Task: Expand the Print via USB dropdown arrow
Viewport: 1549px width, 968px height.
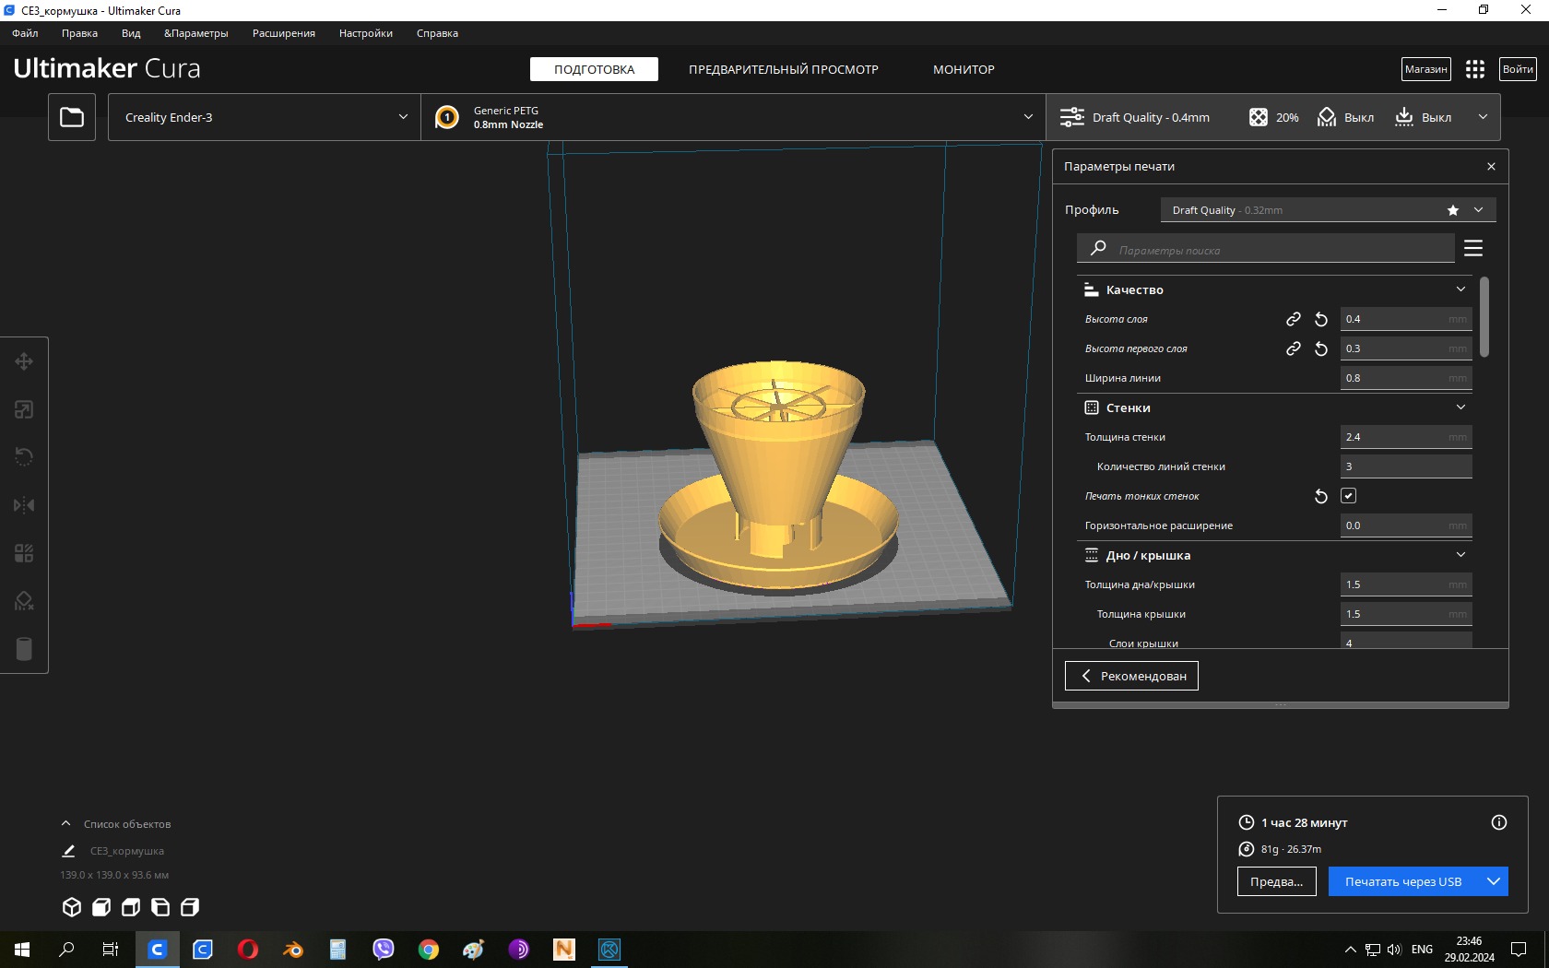Action: pyautogui.click(x=1494, y=881)
